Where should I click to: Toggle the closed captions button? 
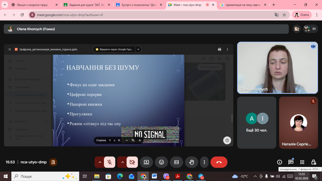tap(177, 162)
